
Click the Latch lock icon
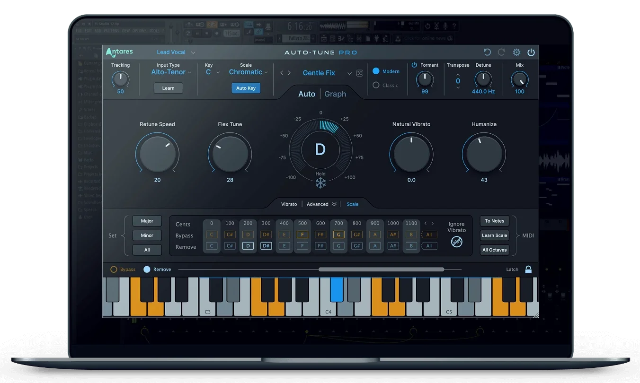point(528,270)
